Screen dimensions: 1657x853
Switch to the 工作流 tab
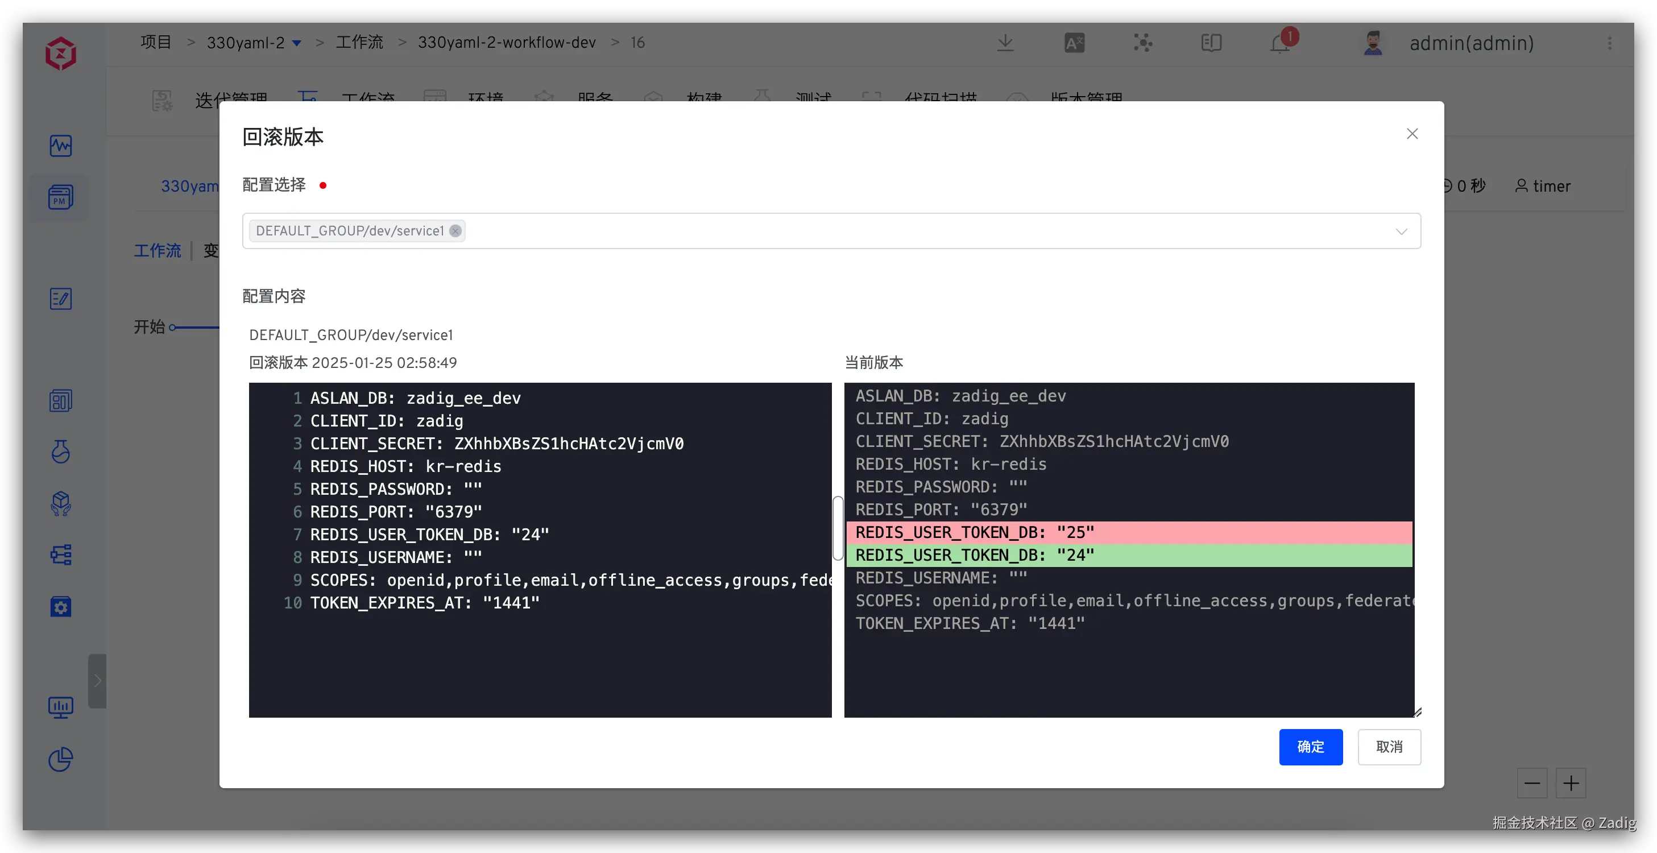point(157,250)
